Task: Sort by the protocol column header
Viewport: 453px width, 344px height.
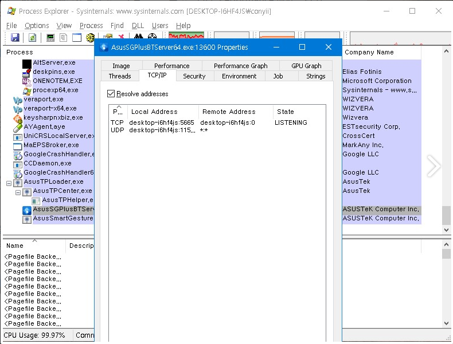Action: (118, 112)
